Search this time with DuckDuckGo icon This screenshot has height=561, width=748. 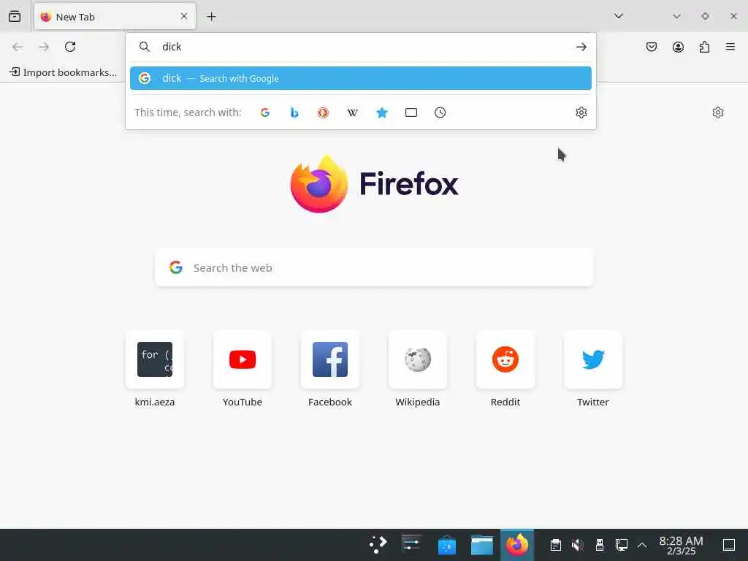323,112
